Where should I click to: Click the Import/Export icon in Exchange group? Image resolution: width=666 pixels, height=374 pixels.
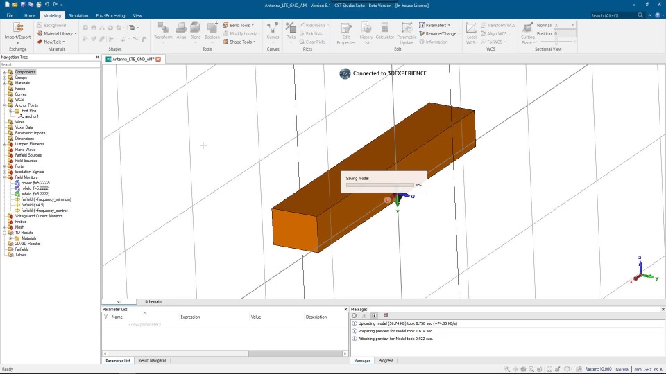[18, 28]
